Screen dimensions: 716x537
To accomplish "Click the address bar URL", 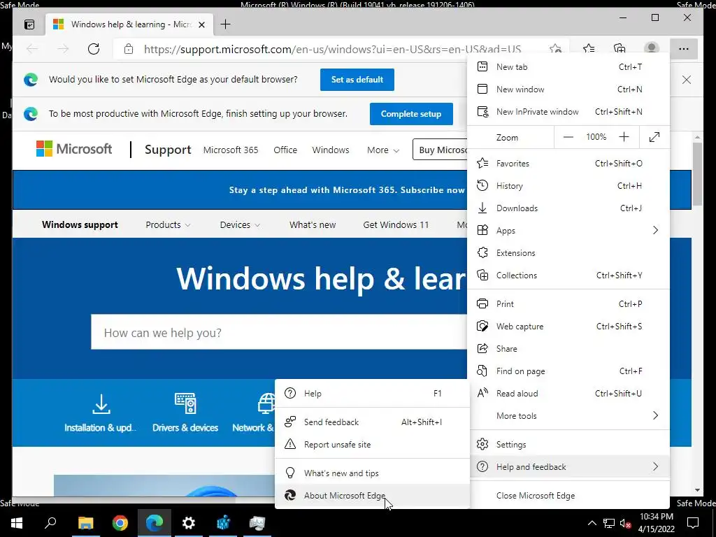I will tap(332, 49).
